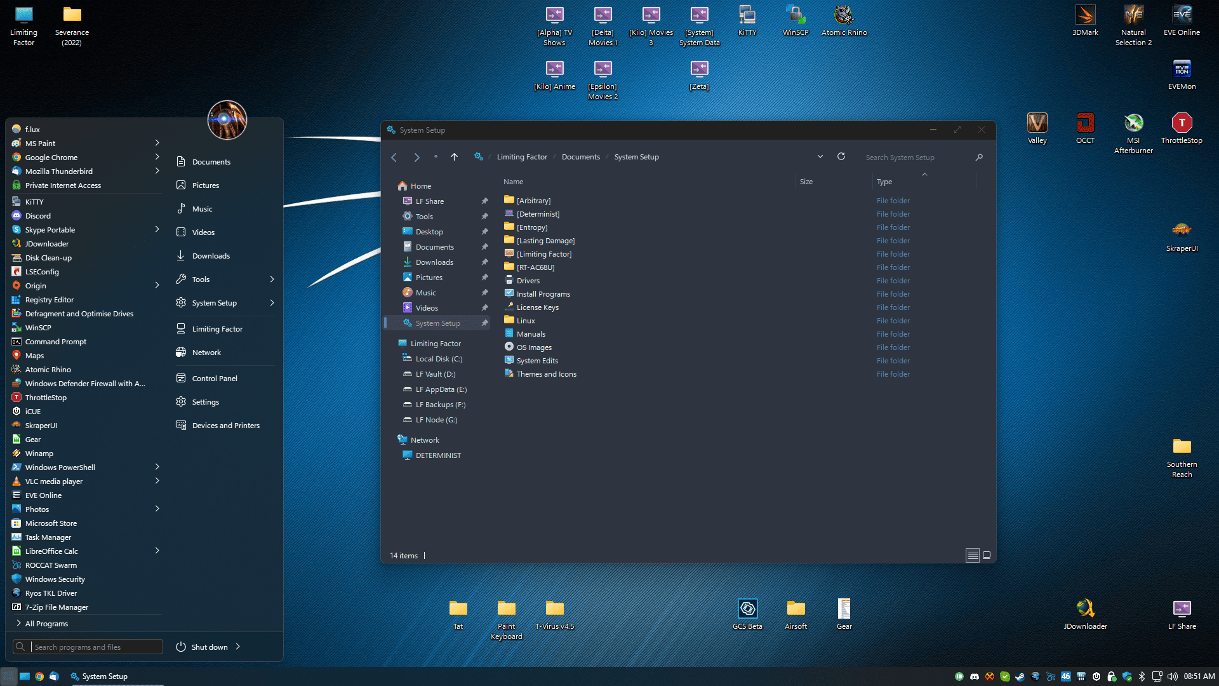Open the Airsoft desktop folder
The width and height of the screenshot is (1219, 686).
point(796,614)
